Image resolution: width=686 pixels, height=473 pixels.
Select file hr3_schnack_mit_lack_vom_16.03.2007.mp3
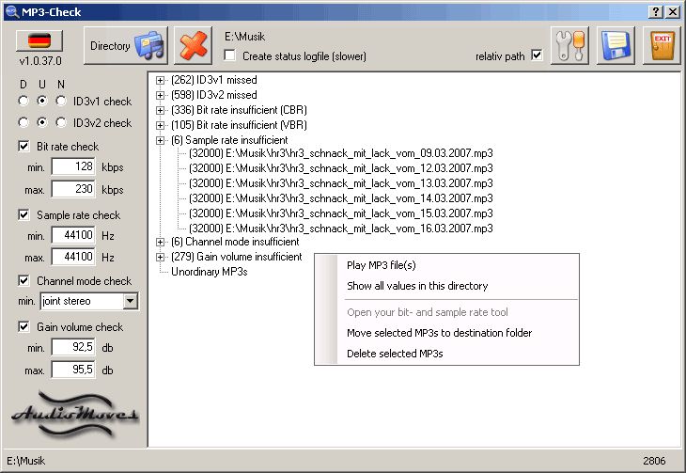coord(341,229)
